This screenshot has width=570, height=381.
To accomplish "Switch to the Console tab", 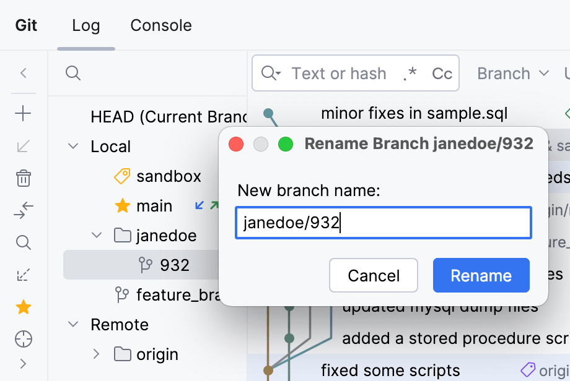I will [x=160, y=25].
